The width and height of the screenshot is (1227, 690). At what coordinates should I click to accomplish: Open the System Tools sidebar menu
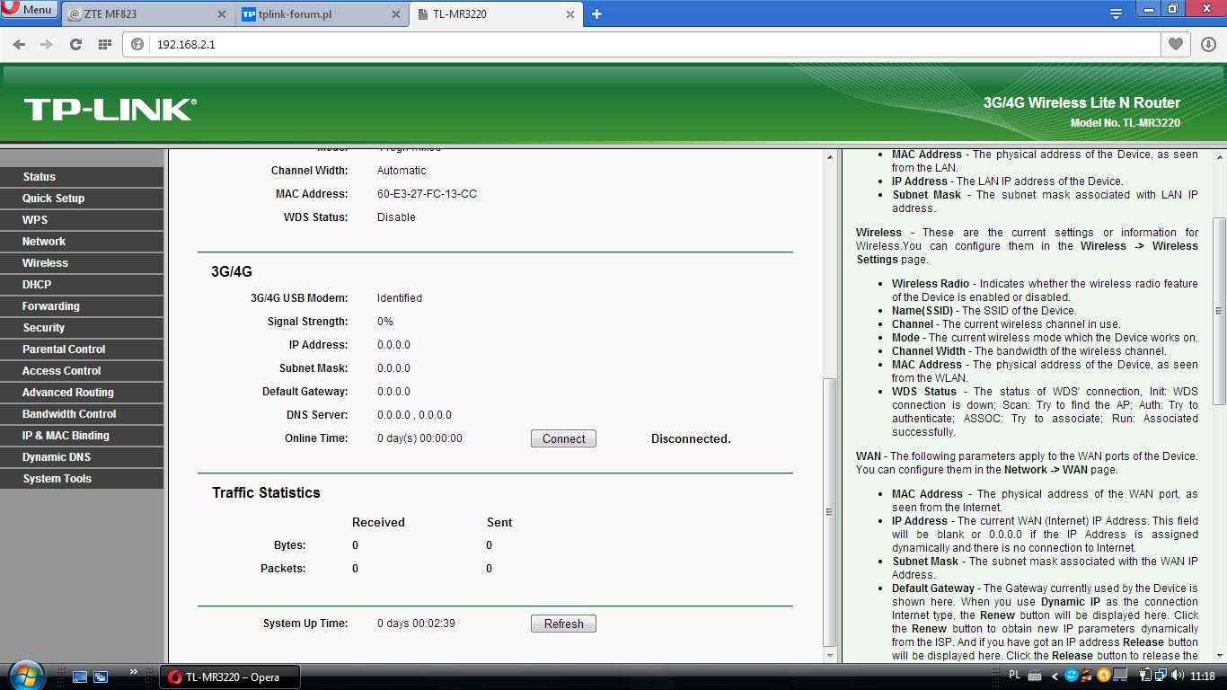[x=57, y=479]
